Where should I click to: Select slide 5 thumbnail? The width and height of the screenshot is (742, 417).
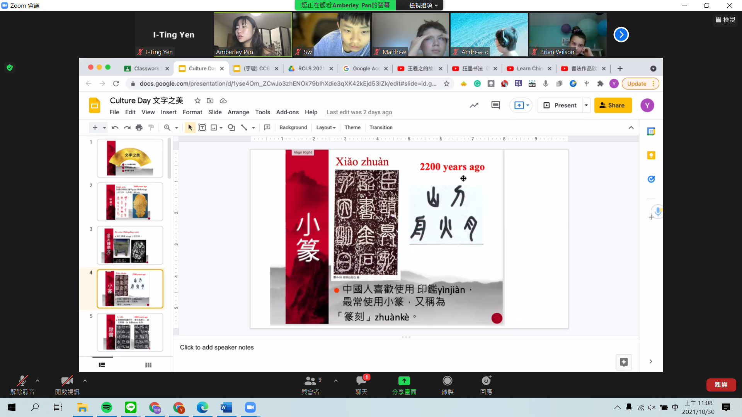(130, 332)
